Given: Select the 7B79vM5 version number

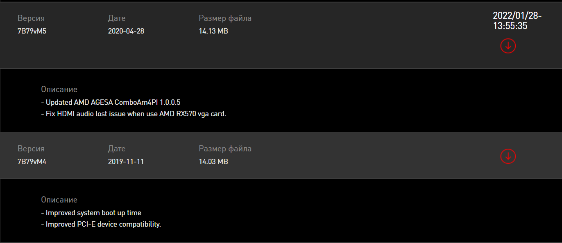Looking at the screenshot, I should pyautogui.click(x=32, y=31).
